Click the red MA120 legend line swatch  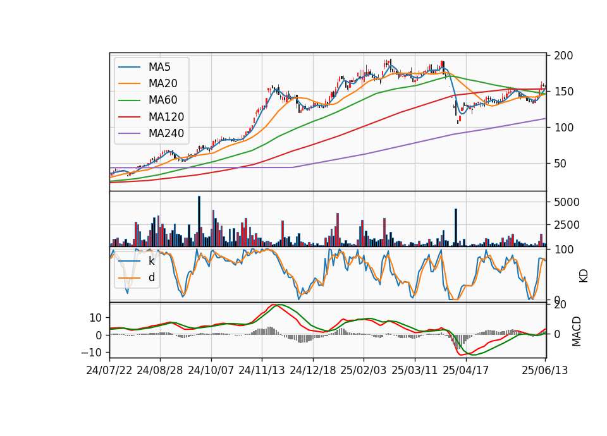[129, 118]
